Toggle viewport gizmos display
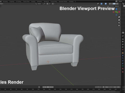The height and width of the screenshot is (93, 125). (102, 4)
